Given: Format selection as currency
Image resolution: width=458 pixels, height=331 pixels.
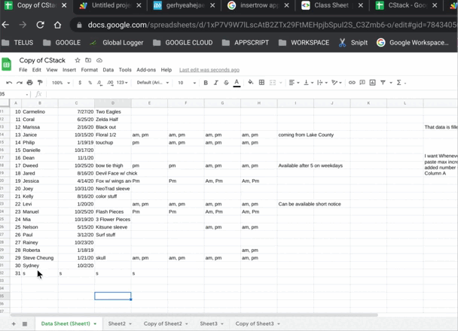Looking at the screenshot, I should (x=80, y=83).
